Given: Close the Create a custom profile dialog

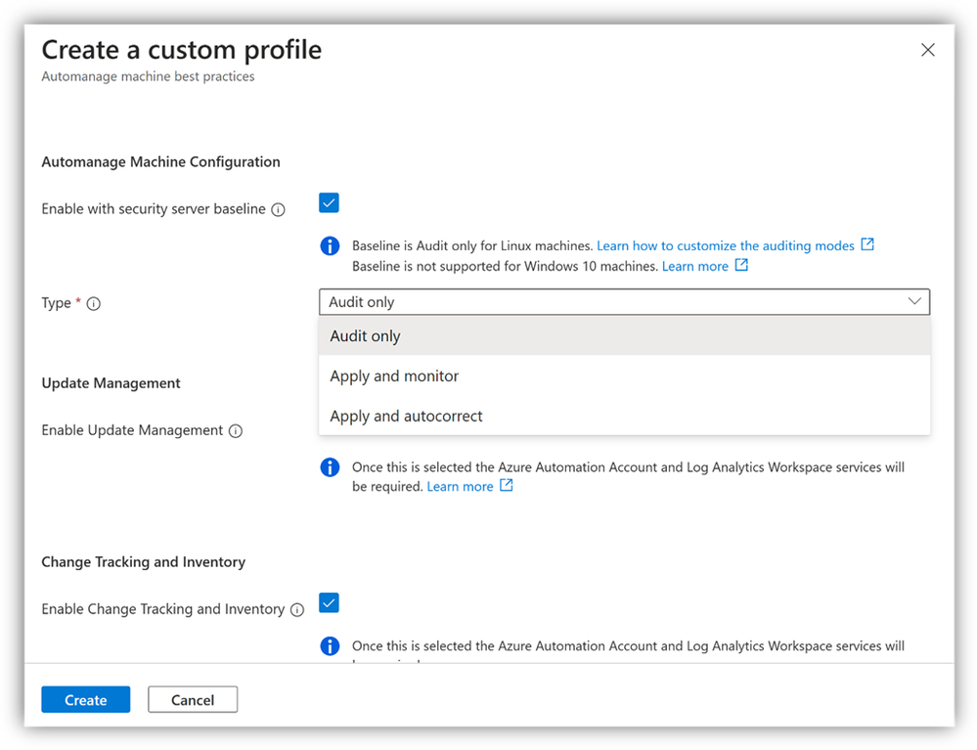Looking at the screenshot, I should [928, 50].
